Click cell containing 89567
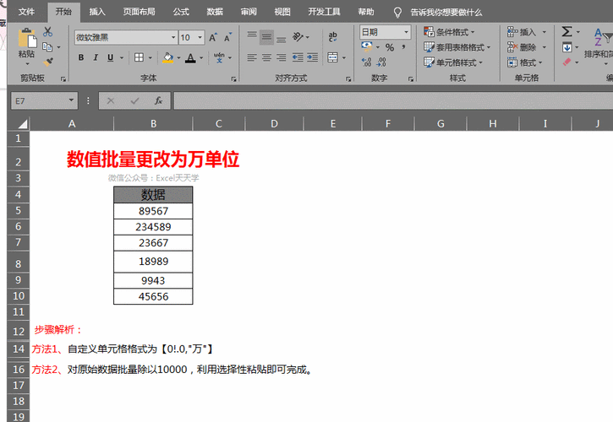The width and height of the screenshot is (613, 422). (x=153, y=211)
